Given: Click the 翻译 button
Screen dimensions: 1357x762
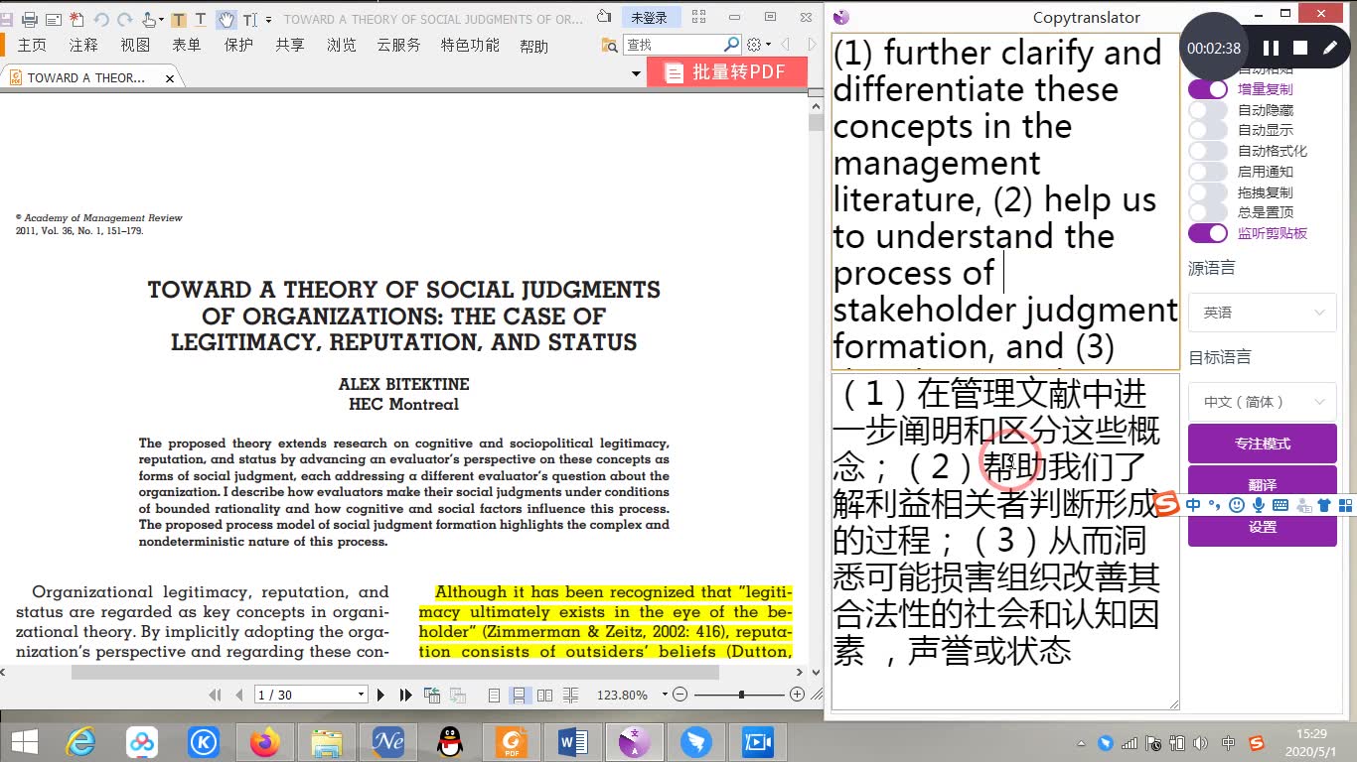Looking at the screenshot, I should click(x=1263, y=485).
